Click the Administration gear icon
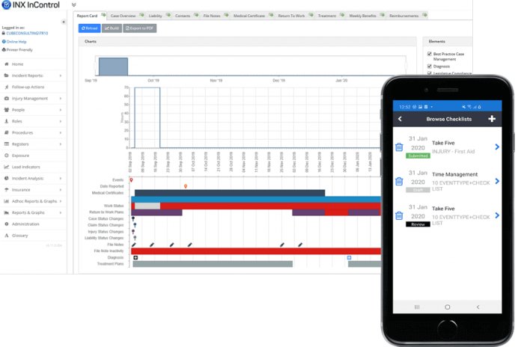 click(6, 224)
